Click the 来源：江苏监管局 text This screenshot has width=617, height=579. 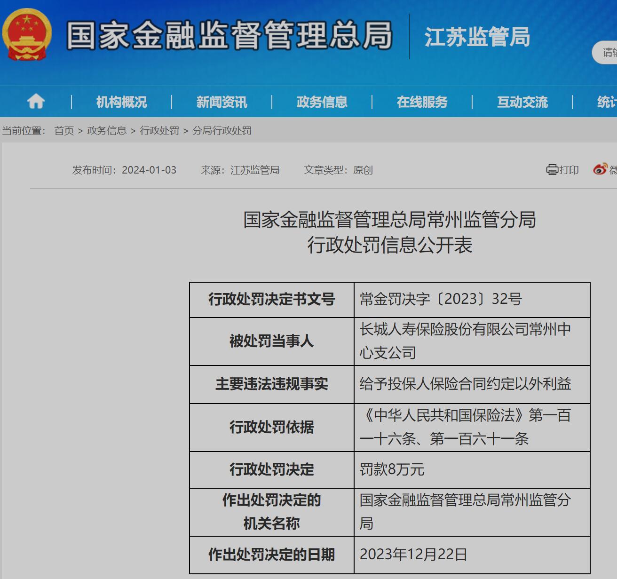240,170
